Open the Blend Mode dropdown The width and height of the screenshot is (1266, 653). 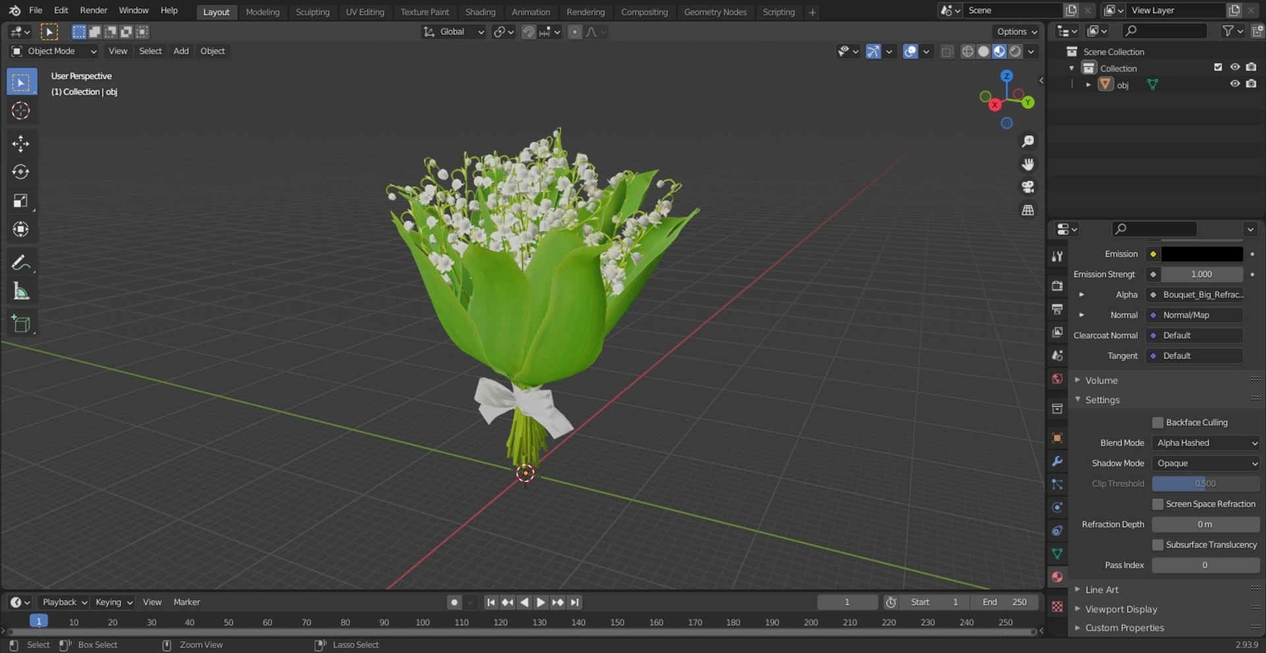pos(1206,443)
